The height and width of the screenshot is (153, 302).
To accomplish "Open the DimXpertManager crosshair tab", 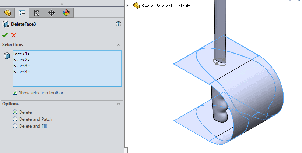I will coord(52,13).
